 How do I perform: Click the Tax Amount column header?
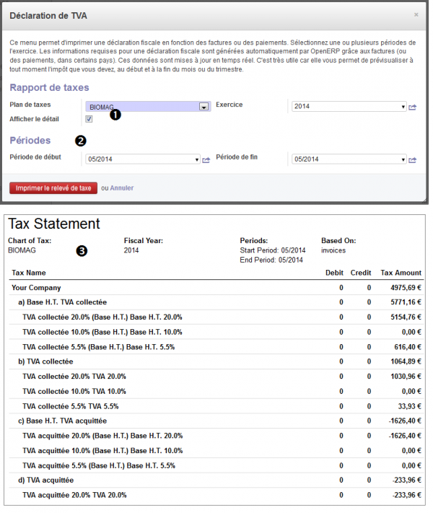point(401,273)
